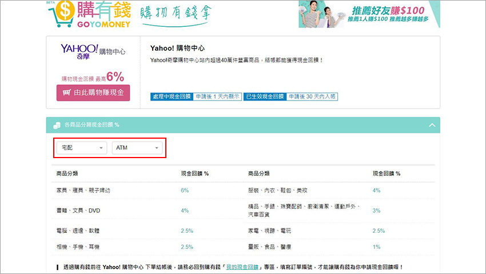
Task: Click the 3% cashback value
Action: click(x=376, y=211)
